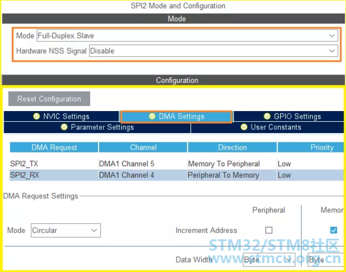Enable Peripheral increment address checkbox

269,230
